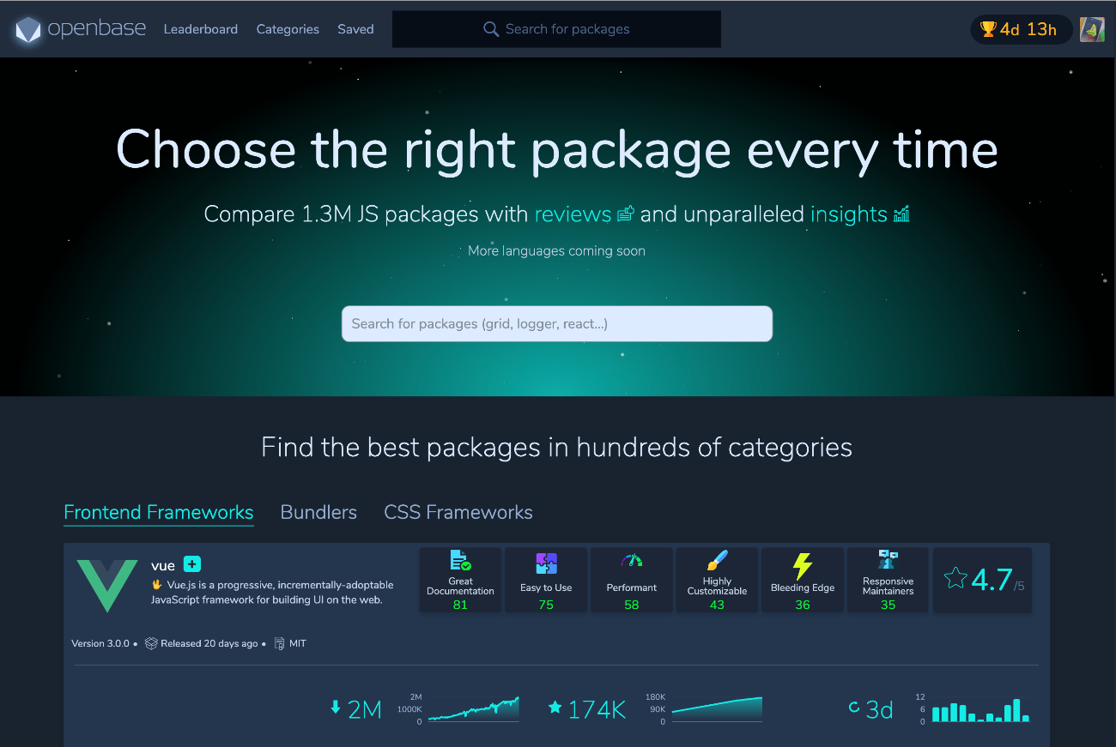Focus the main hero package search box
Screen dimensions: 1116x747
tap(557, 324)
